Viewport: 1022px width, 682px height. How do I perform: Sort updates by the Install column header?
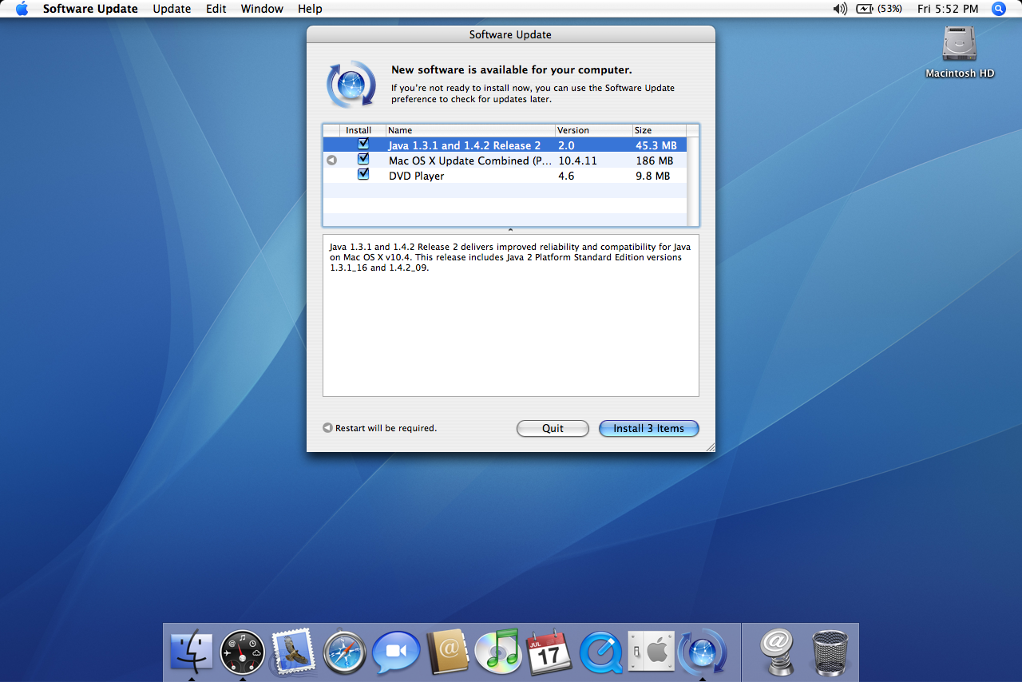click(x=363, y=130)
